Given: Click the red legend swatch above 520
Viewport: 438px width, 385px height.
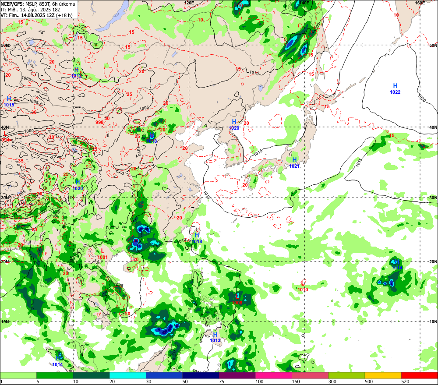Looking at the screenshot, I should [x=420, y=375].
